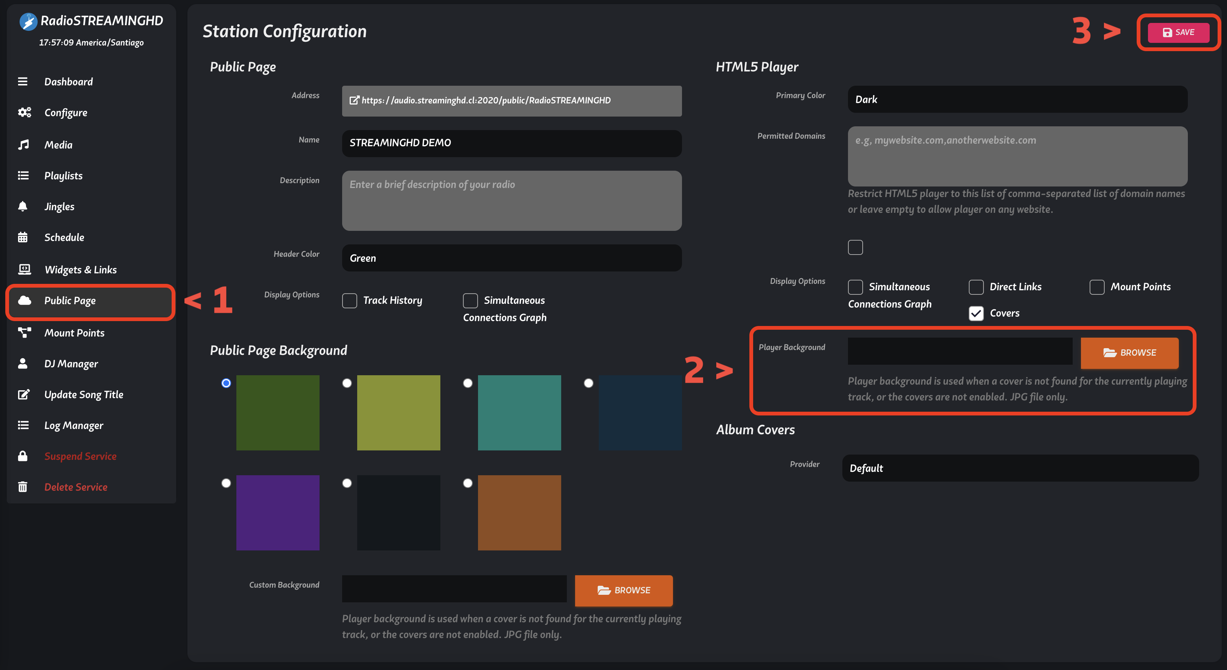Click the Update Song Title edit icon
The image size is (1227, 670).
23,394
